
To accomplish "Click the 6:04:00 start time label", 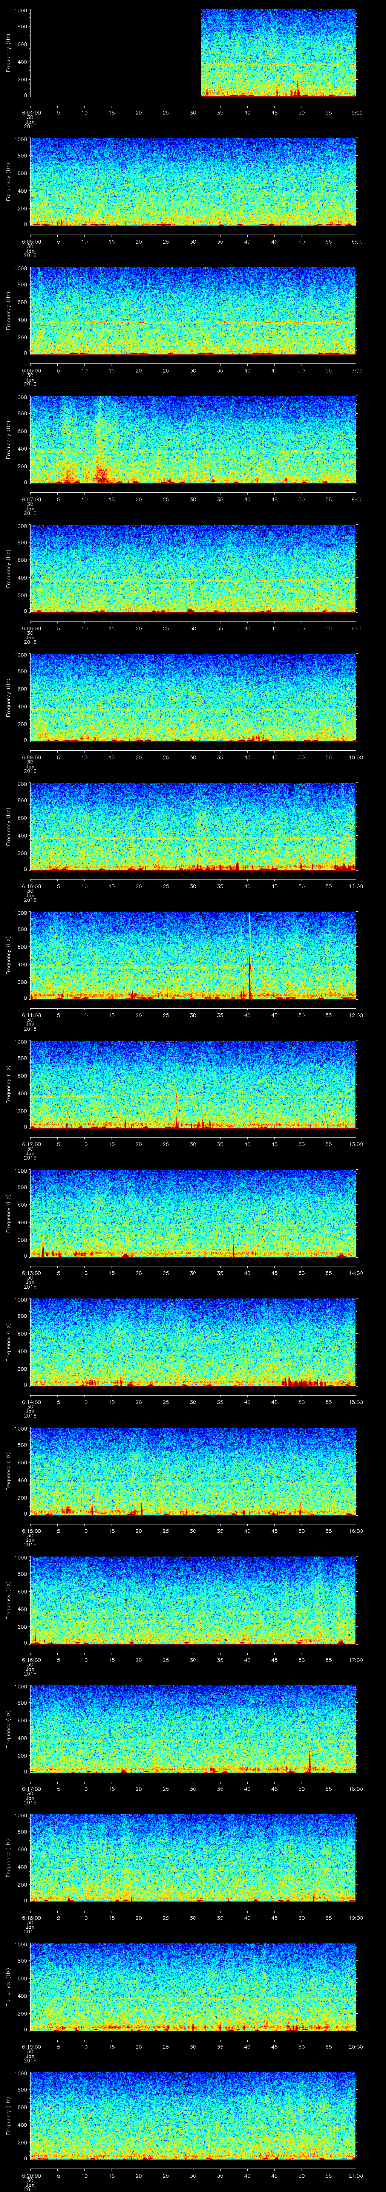I will [31, 112].
